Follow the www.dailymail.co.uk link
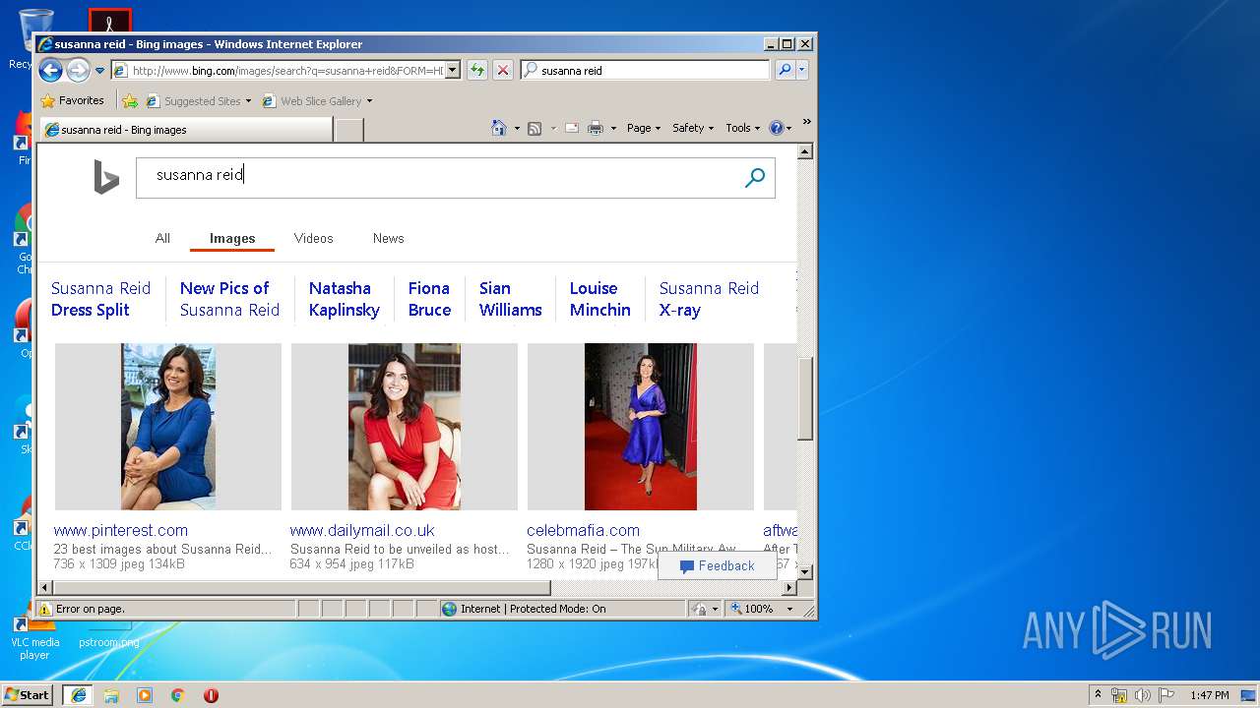1260x708 pixels. (x=362, y=530)
